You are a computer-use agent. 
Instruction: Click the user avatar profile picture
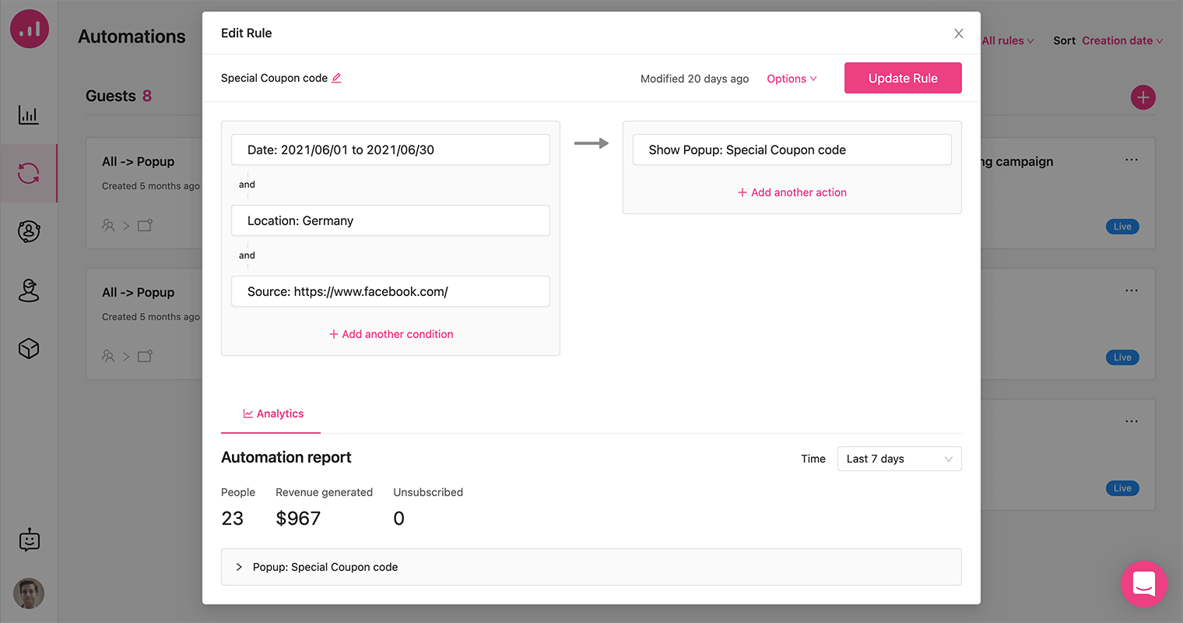(x=29, y=593)
